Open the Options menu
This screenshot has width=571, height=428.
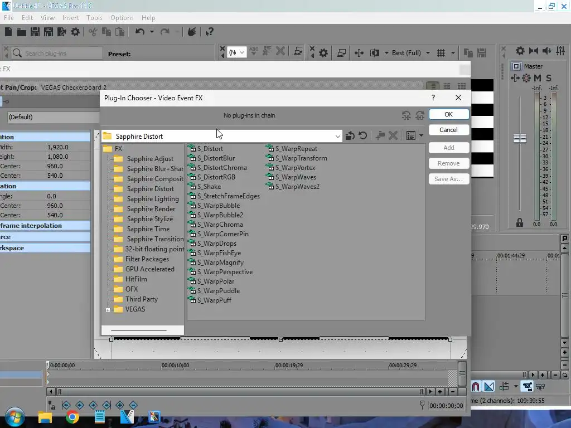tap(122, 18)
